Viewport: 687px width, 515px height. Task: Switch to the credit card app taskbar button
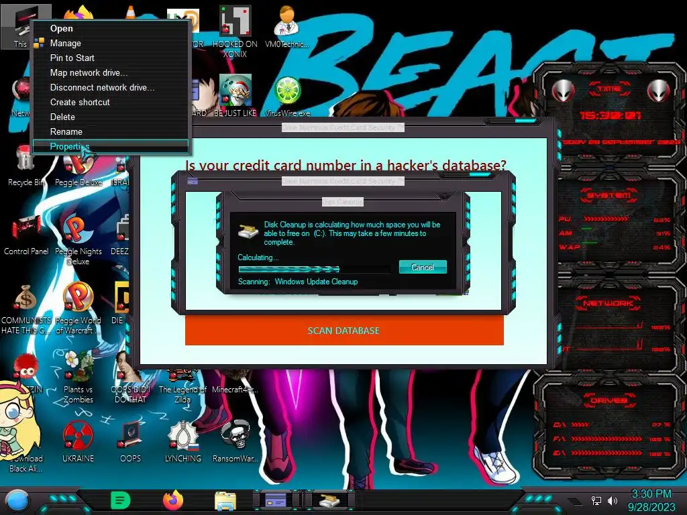(x=276, y=500)
